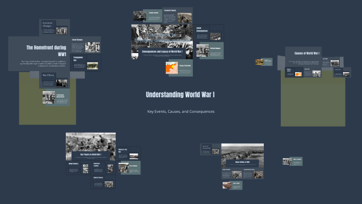Open the 'Treaty of Versailles' map card

coord(179,68)
